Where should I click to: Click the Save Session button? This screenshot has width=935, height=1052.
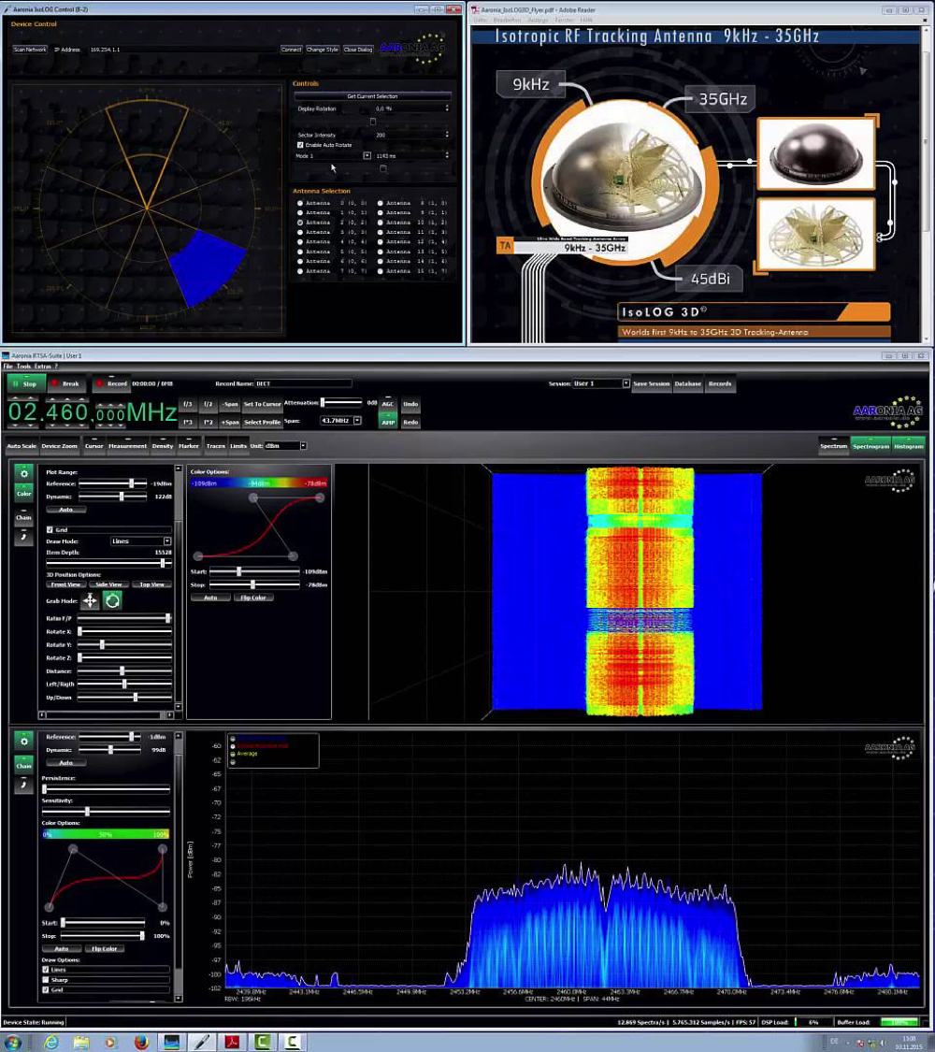tap(652, 383)
